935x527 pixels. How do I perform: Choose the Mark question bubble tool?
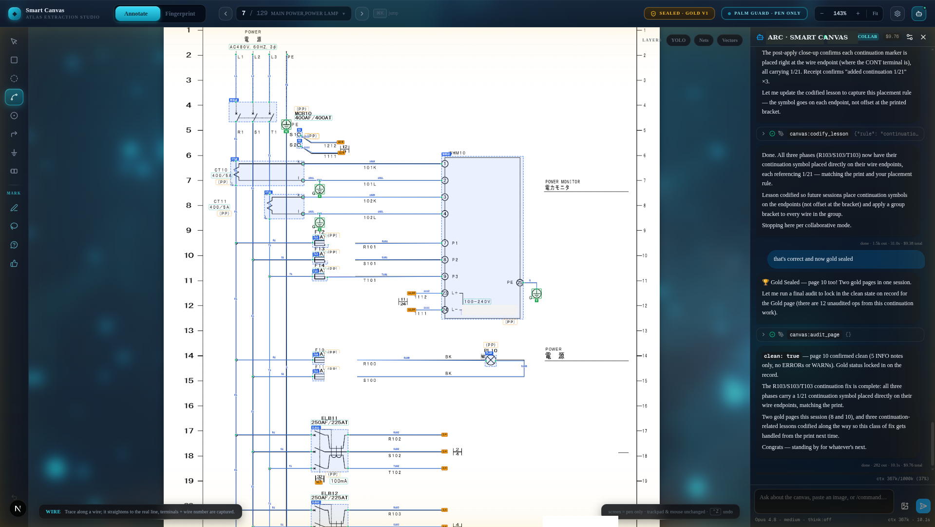click(14, 245)
